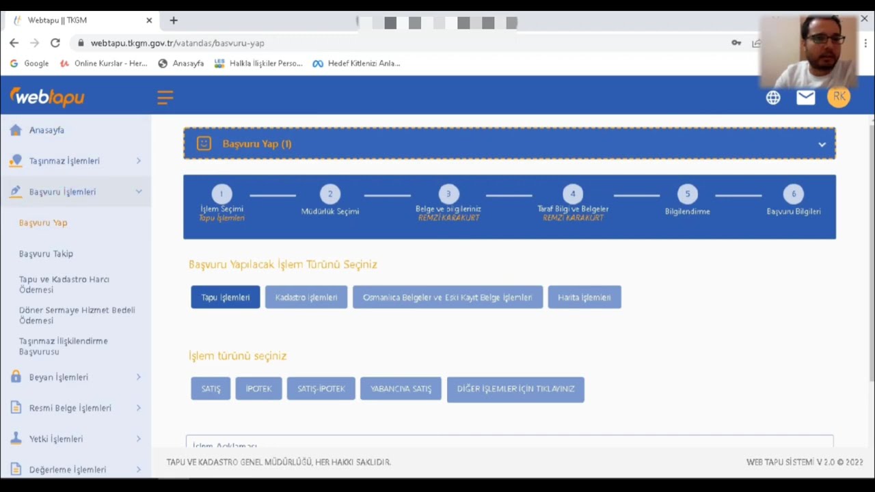Click the Taşınmaz İşlemleri sidebar icon
This screenshot has width=875, height=492.
15,161
